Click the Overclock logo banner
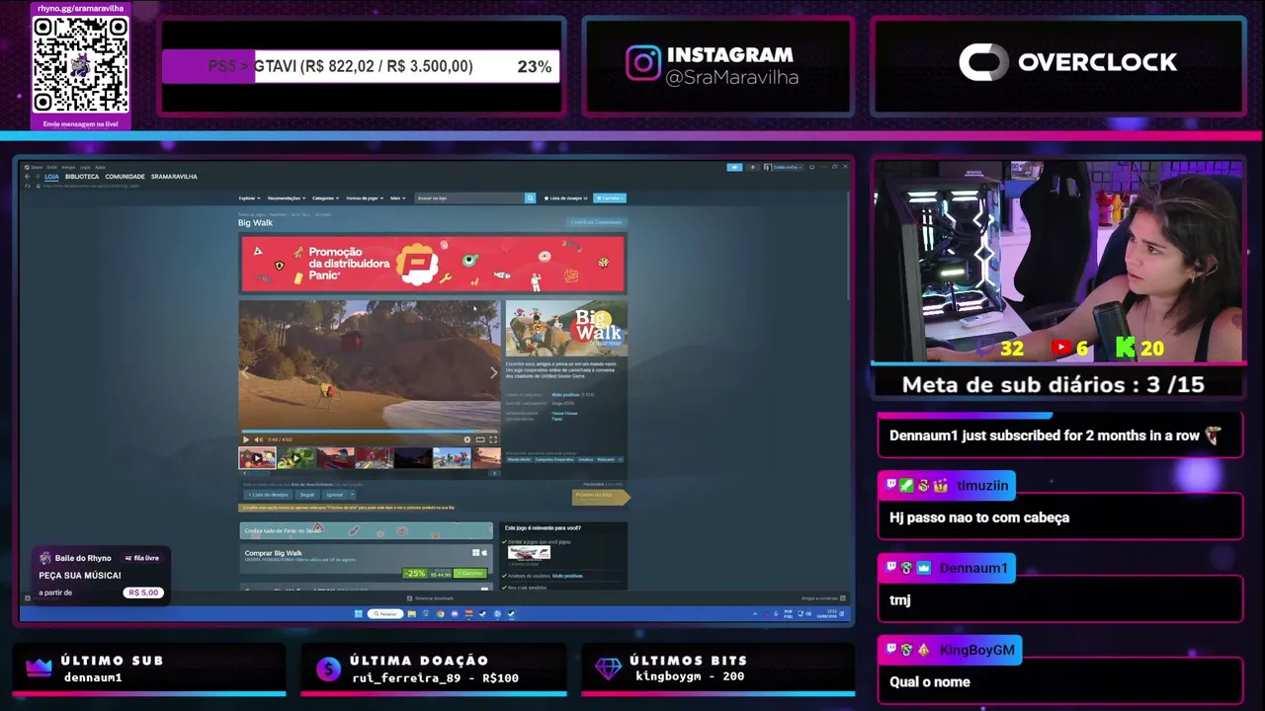This screenshot has height=711, width=1265. [1067, 62]
